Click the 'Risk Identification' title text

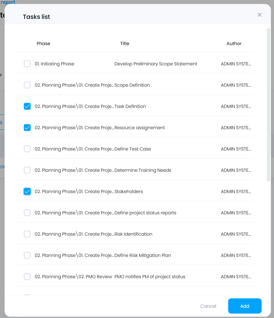click(133, 234)
